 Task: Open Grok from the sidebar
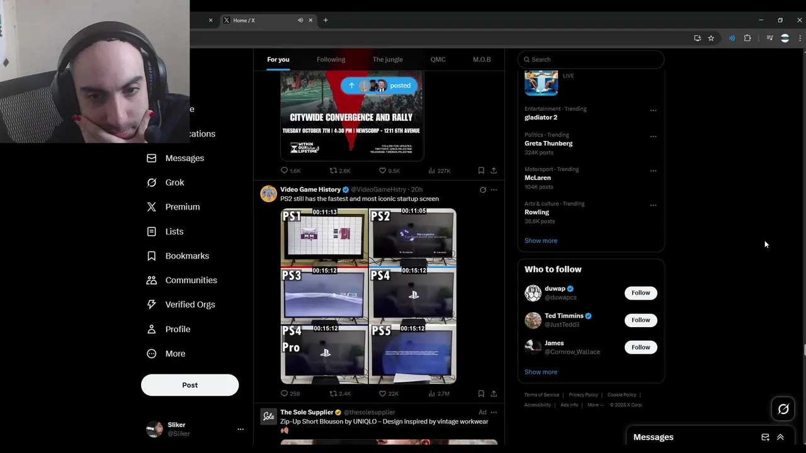point(166,182)
